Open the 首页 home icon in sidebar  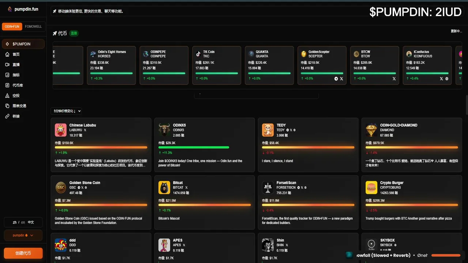[x=7, y=54]
